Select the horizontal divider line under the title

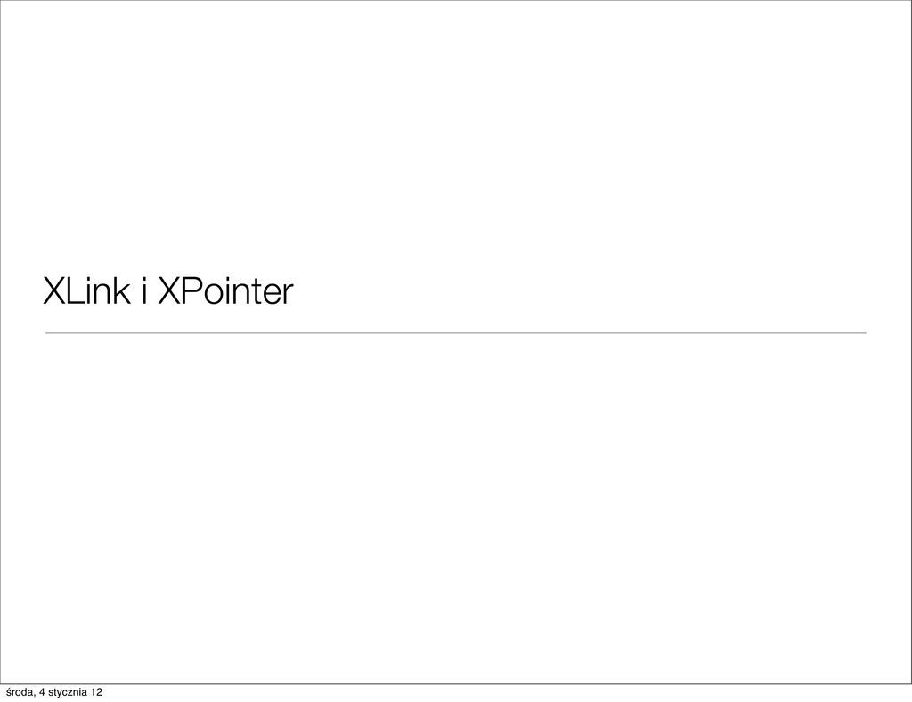point(356,332)
